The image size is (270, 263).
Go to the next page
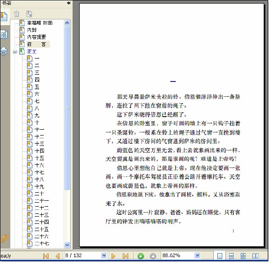point(113,256)
